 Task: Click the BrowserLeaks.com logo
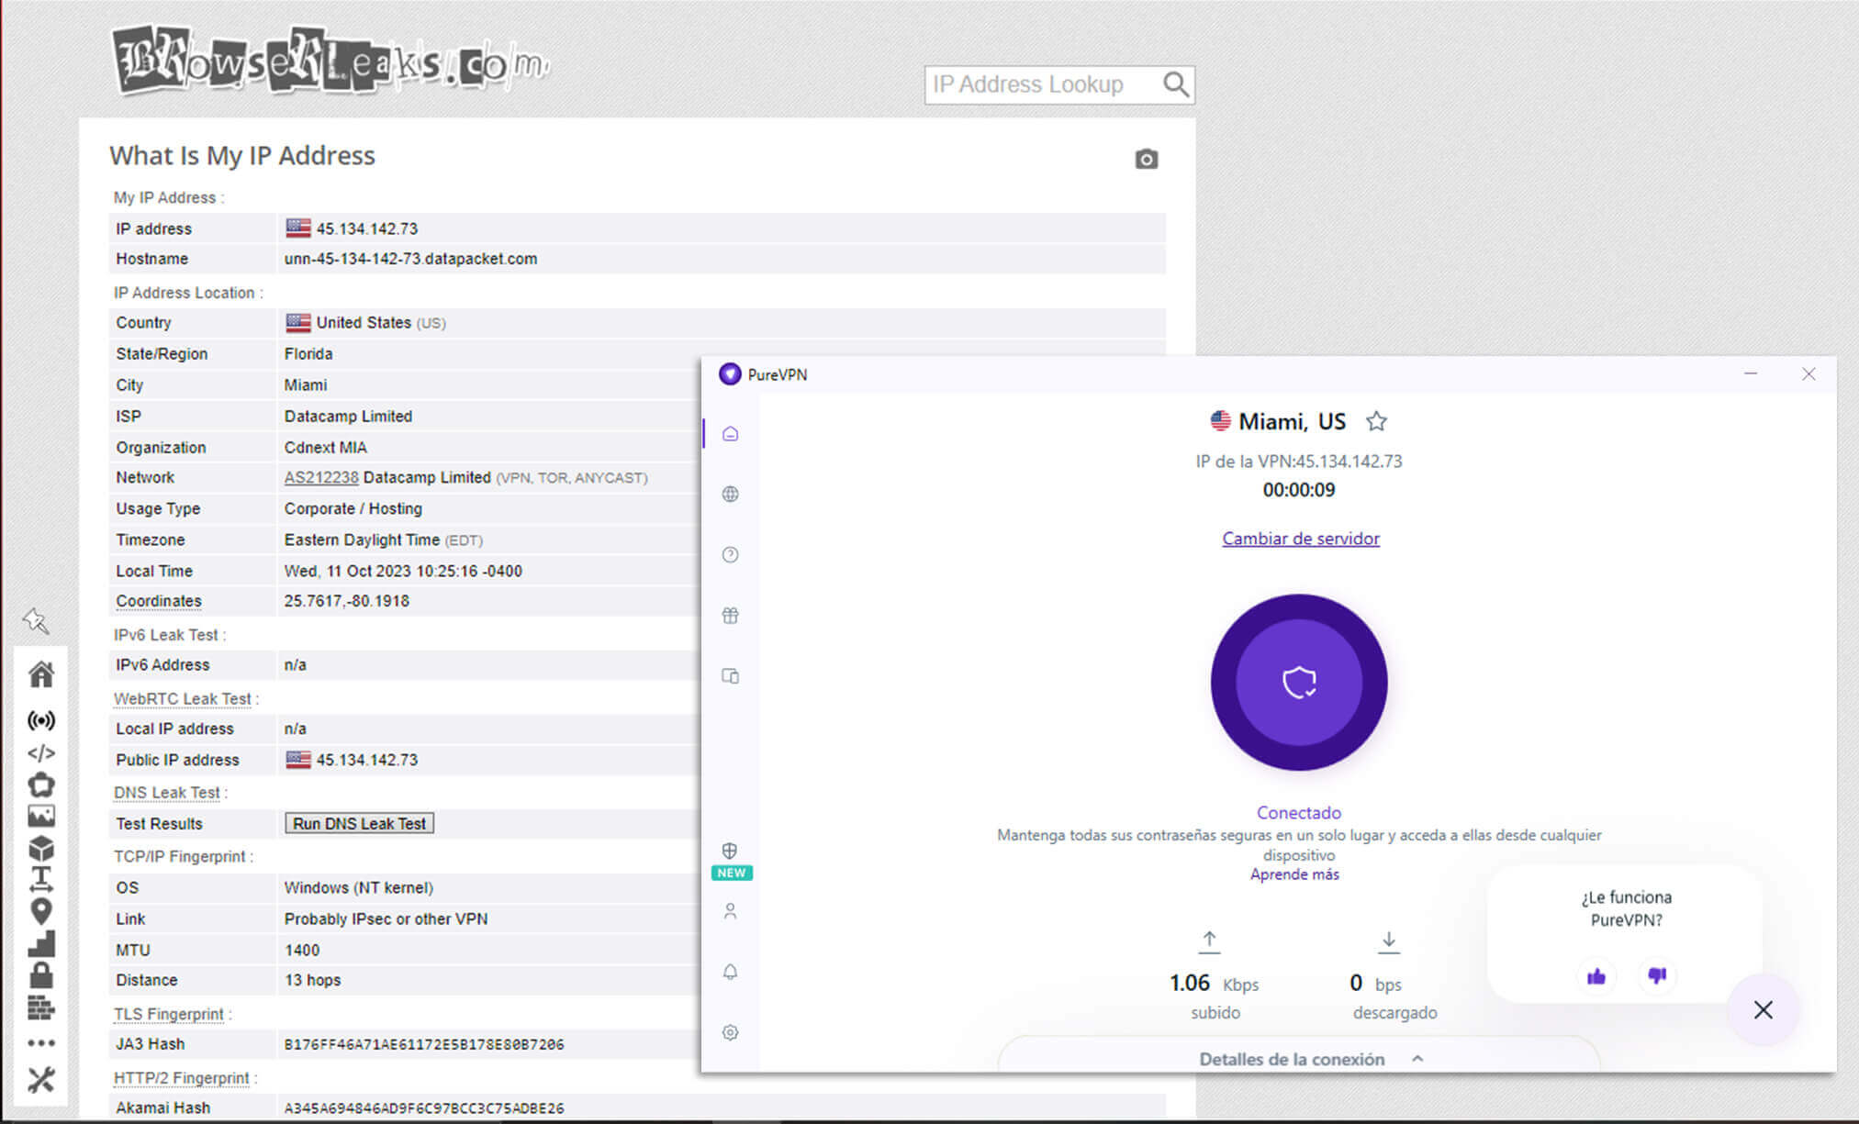(x=330, y=61)
